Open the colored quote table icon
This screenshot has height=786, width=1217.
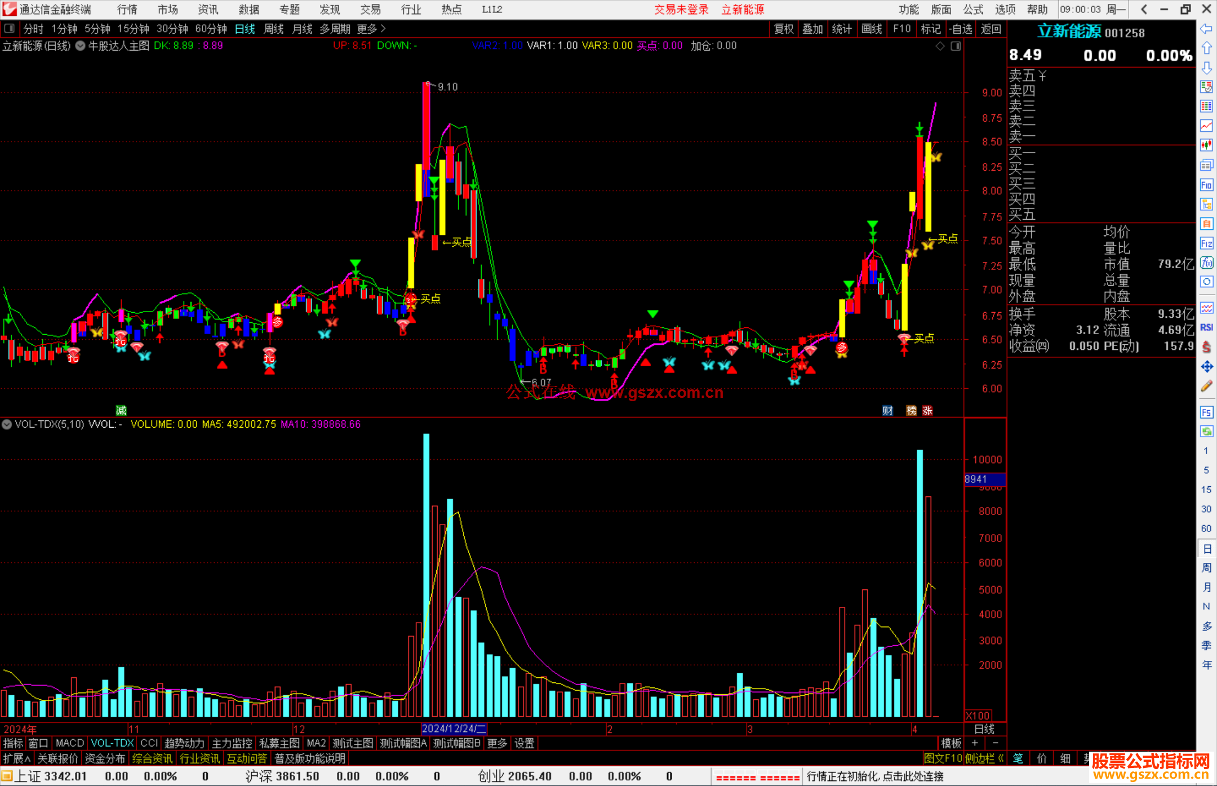[1206, 87]
